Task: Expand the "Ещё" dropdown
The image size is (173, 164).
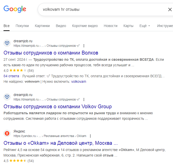Action: click(145, 26)
